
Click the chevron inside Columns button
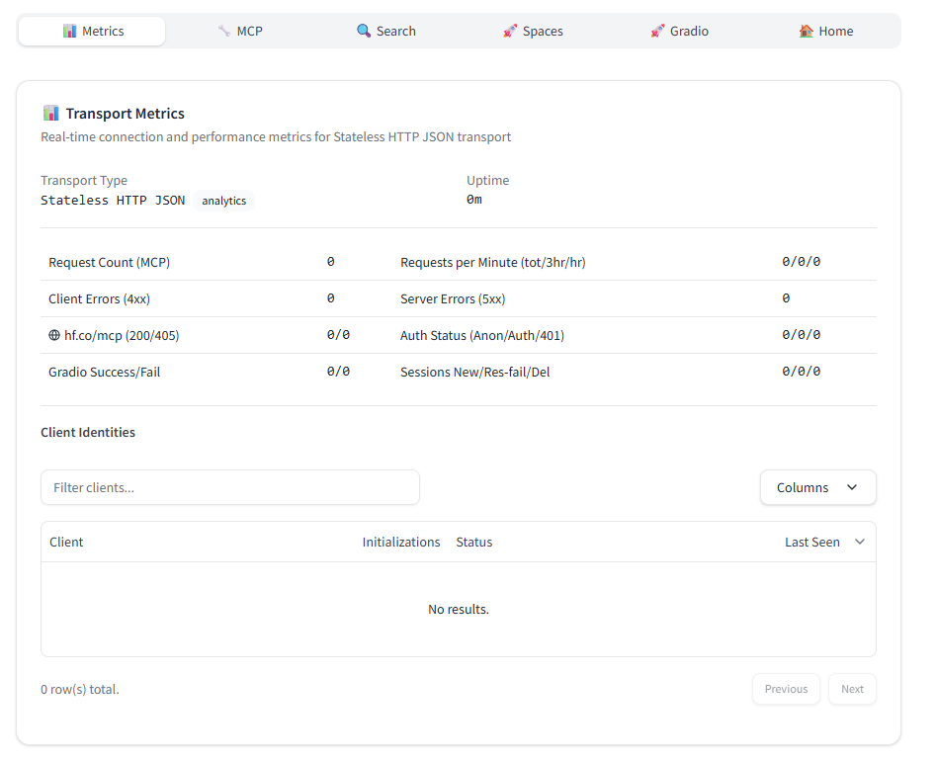point(852,487)
